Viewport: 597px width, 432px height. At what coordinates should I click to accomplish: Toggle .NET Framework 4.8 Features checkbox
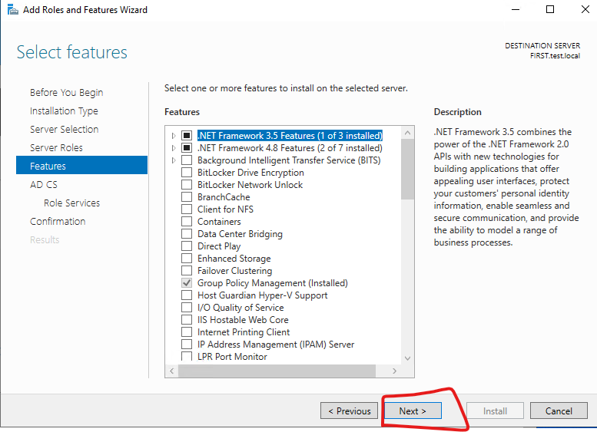tap(187, 147)
